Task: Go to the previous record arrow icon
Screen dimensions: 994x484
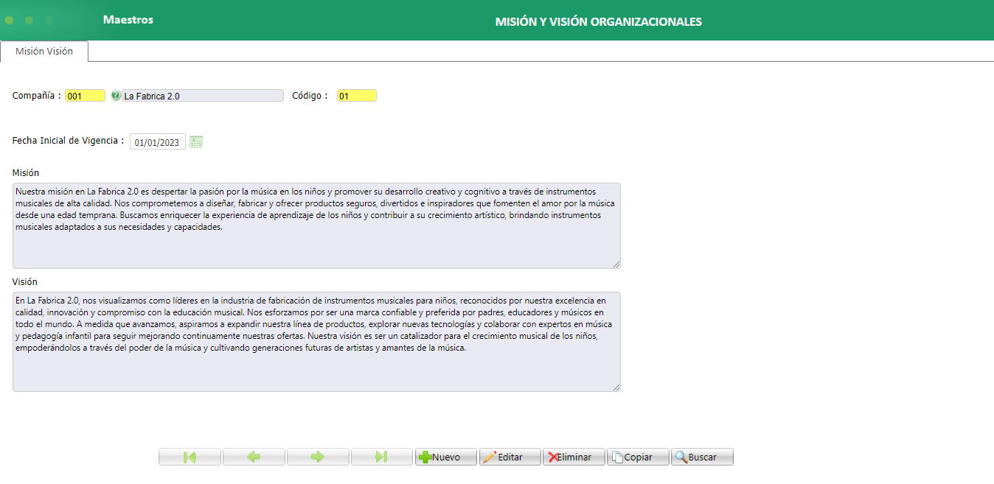Action: [x=253, y=456]
